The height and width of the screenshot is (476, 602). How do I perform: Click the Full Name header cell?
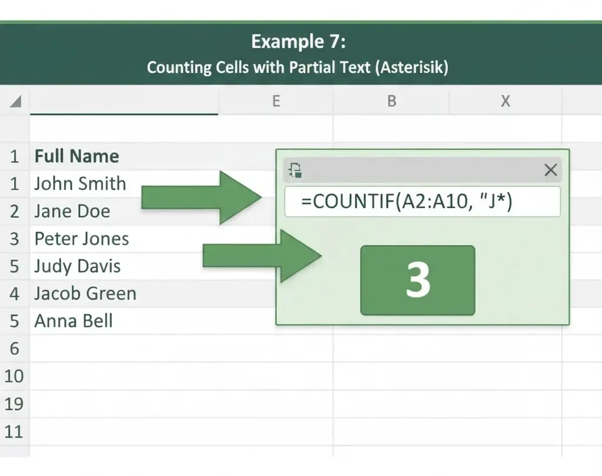pyautogui.click(x=77, y=156)
